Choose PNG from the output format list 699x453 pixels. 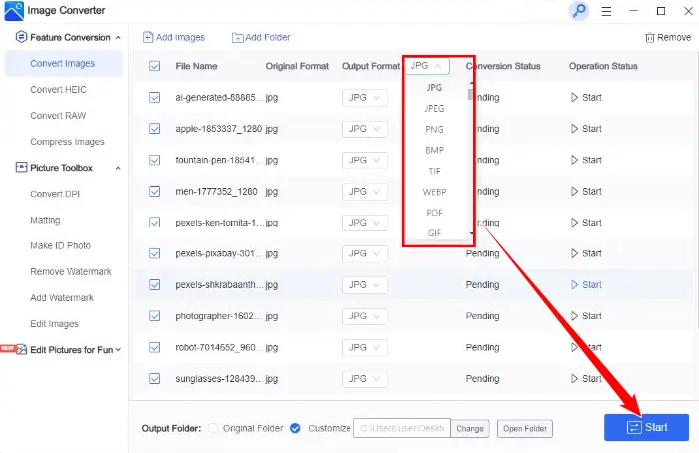pyautogui.click(x=434, y=129)
